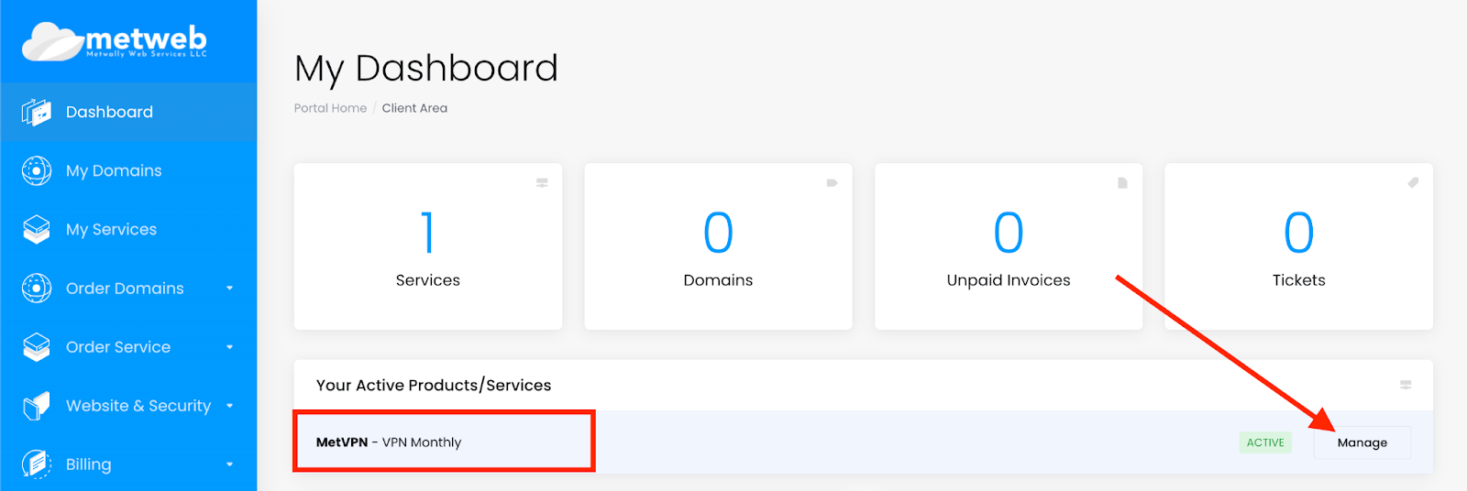Screen dimensions: 1467x491
Task: Open the My Services stack icon
Action: [36, 229]
